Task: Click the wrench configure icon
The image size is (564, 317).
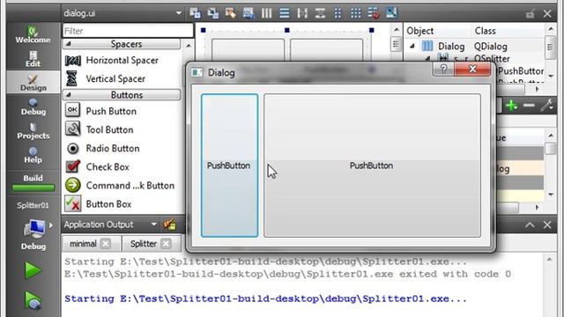Action: tap(547, 106)
